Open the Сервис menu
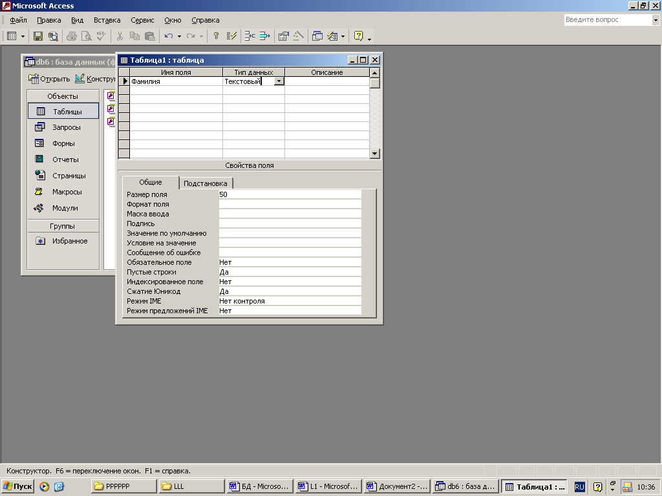The height and width of the screenshot is (496, 662). (142, 20)
